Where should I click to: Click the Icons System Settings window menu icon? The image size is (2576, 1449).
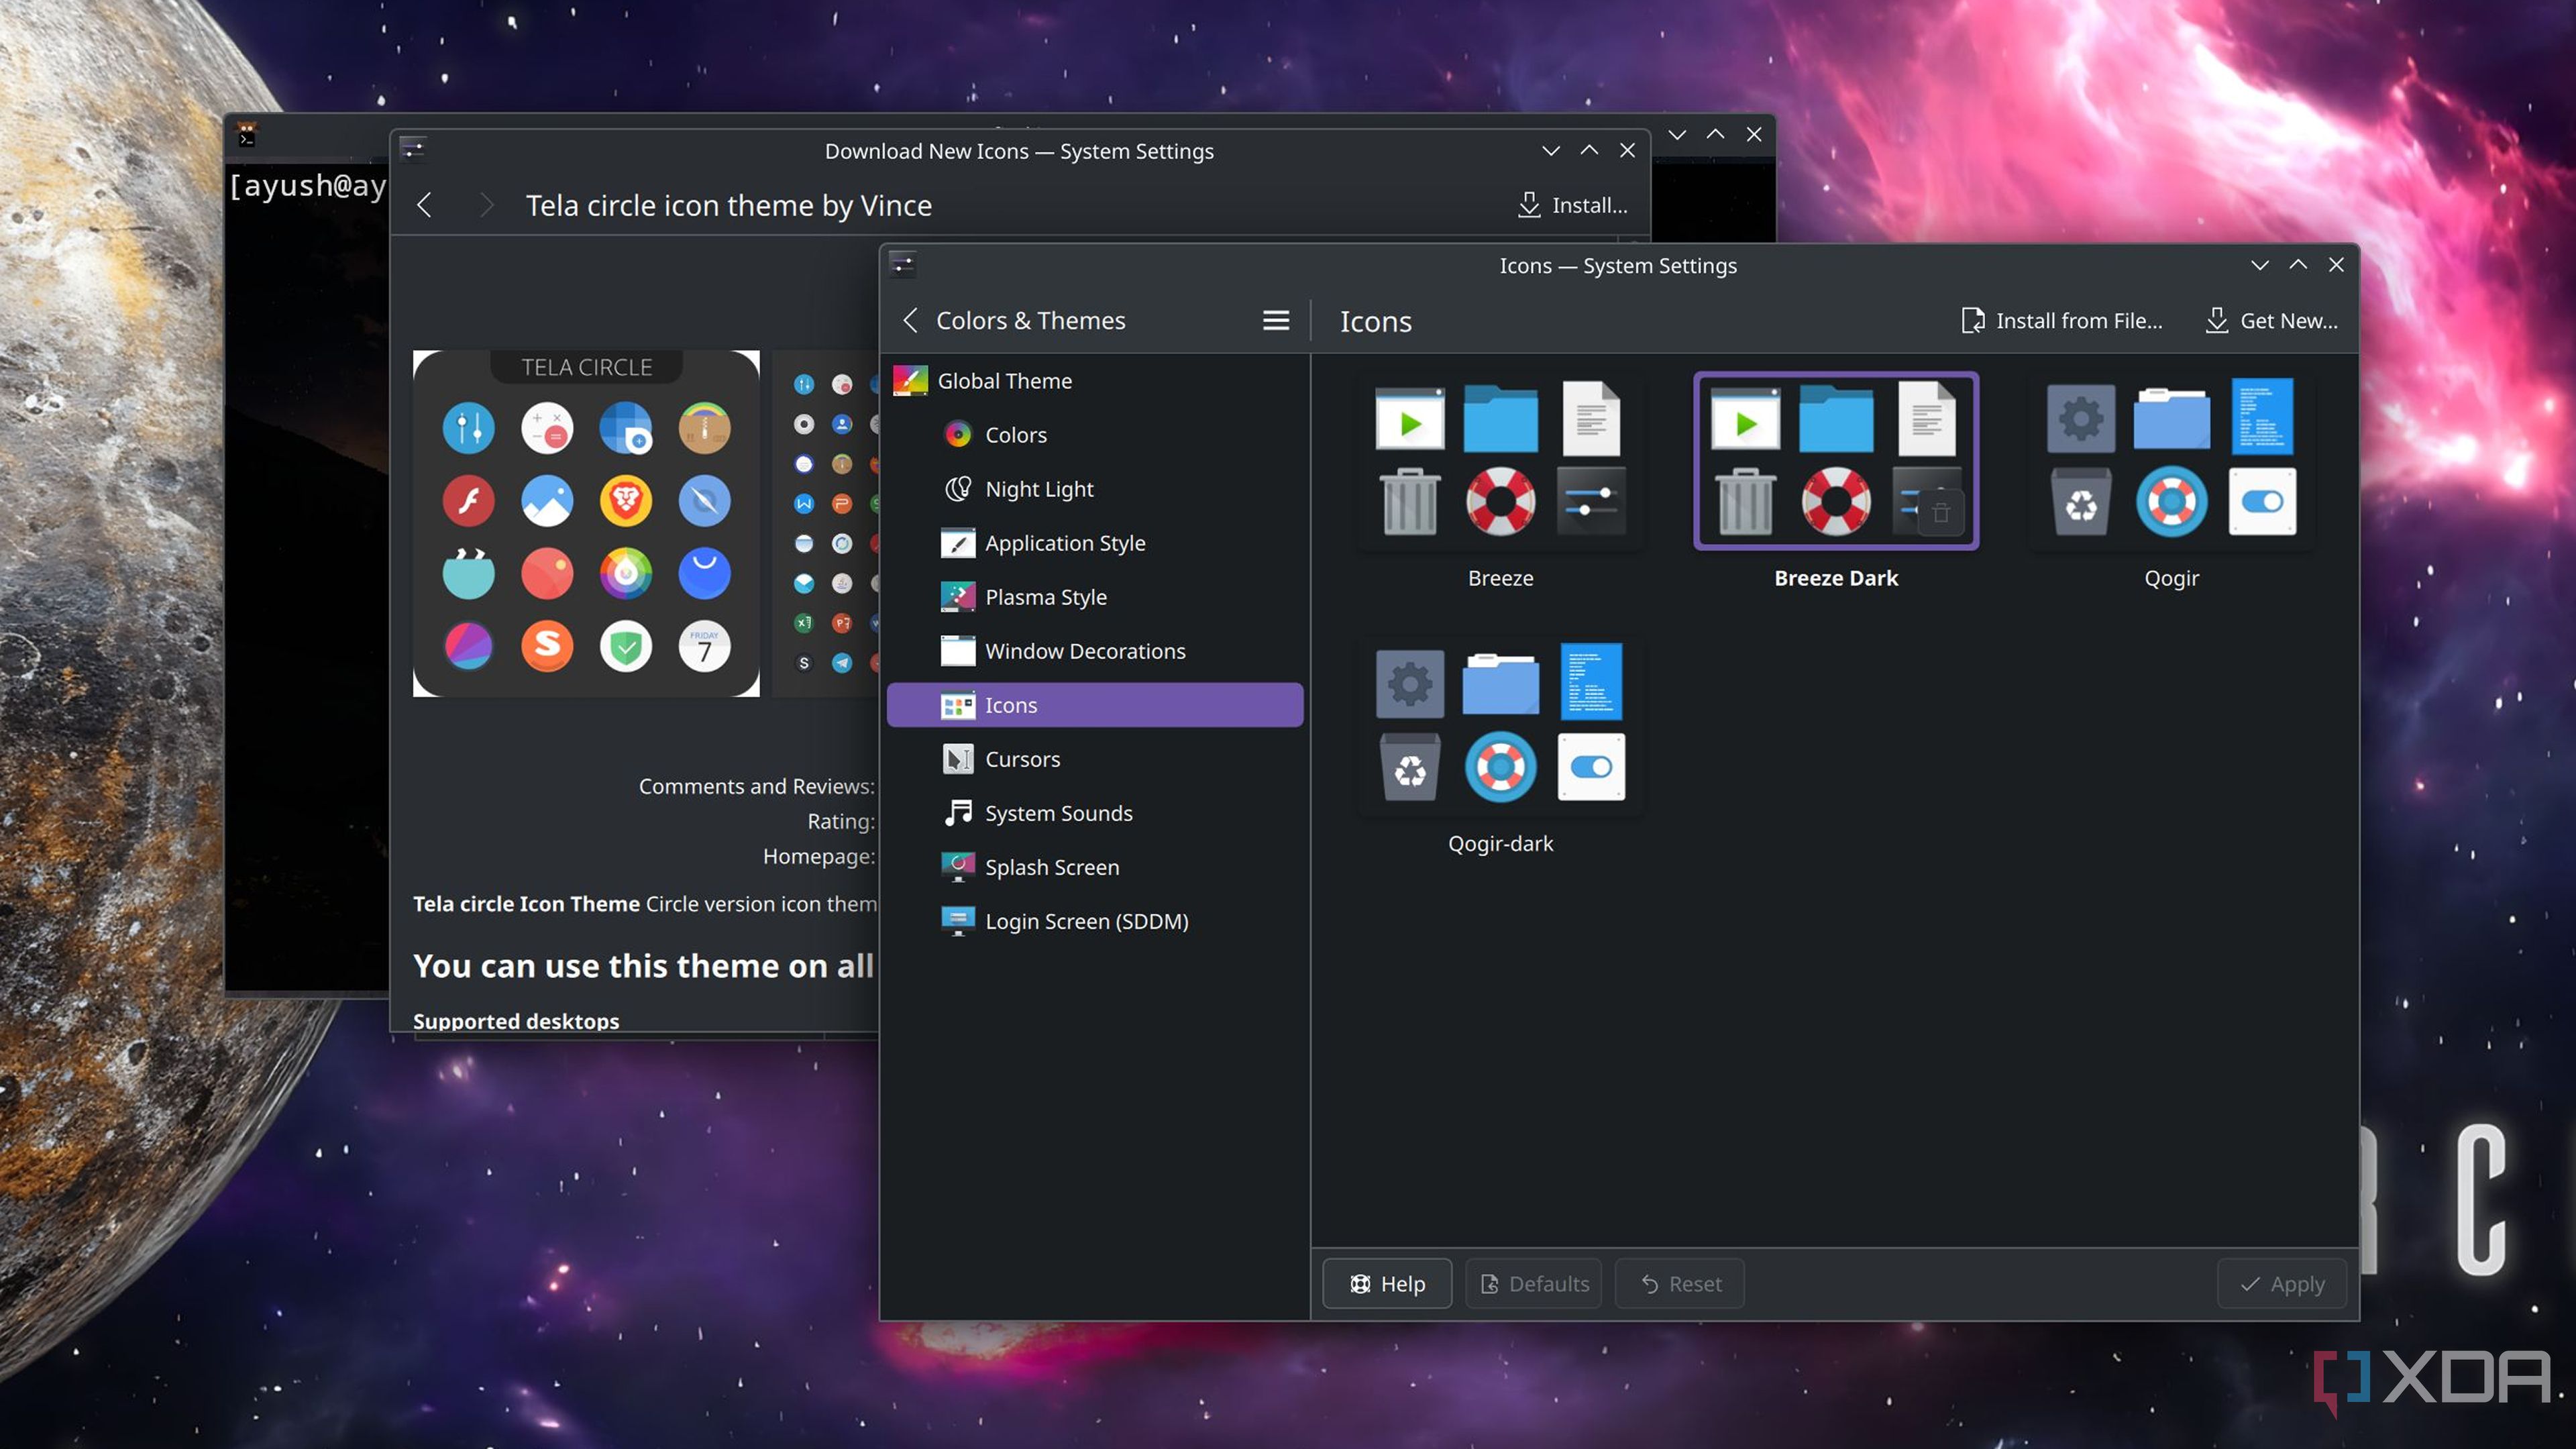pyautogui.click(x=903, y=265)
